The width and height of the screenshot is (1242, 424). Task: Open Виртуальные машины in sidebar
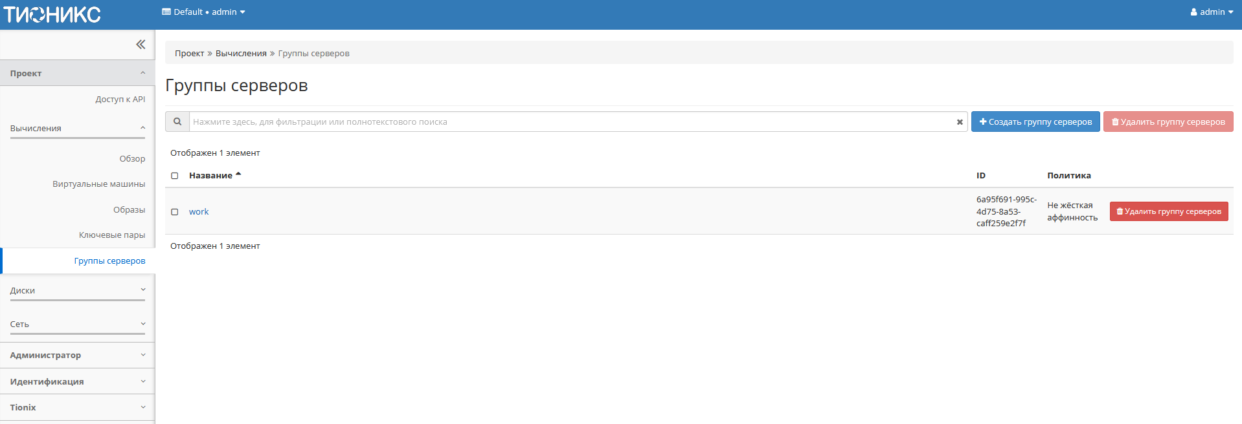tap(98, 184)
